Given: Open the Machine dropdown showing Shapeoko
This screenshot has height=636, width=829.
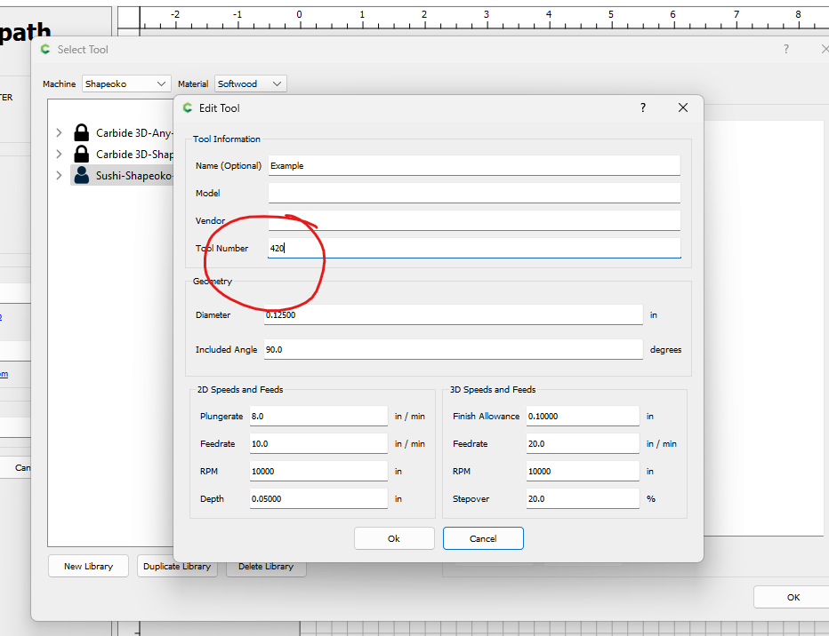Looking at the screenshot, I should tap(126, 83).
